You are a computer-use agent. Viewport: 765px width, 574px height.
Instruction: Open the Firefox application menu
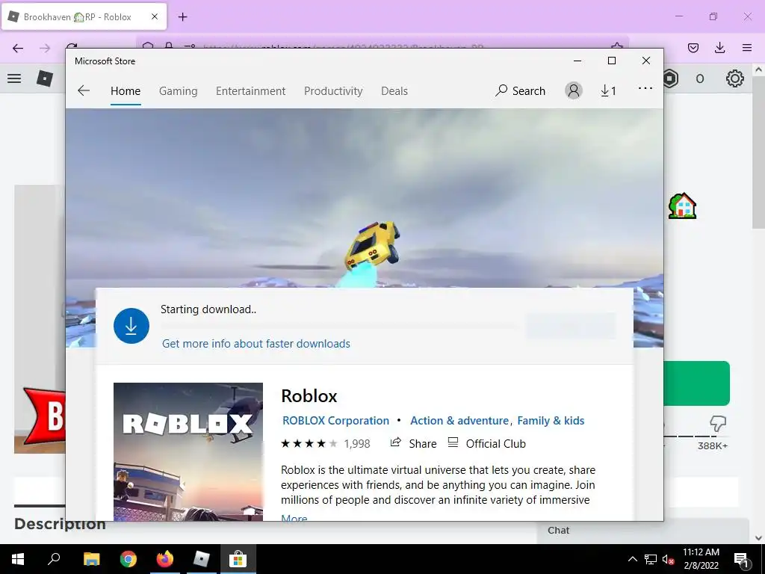click(x=747, y=48)
